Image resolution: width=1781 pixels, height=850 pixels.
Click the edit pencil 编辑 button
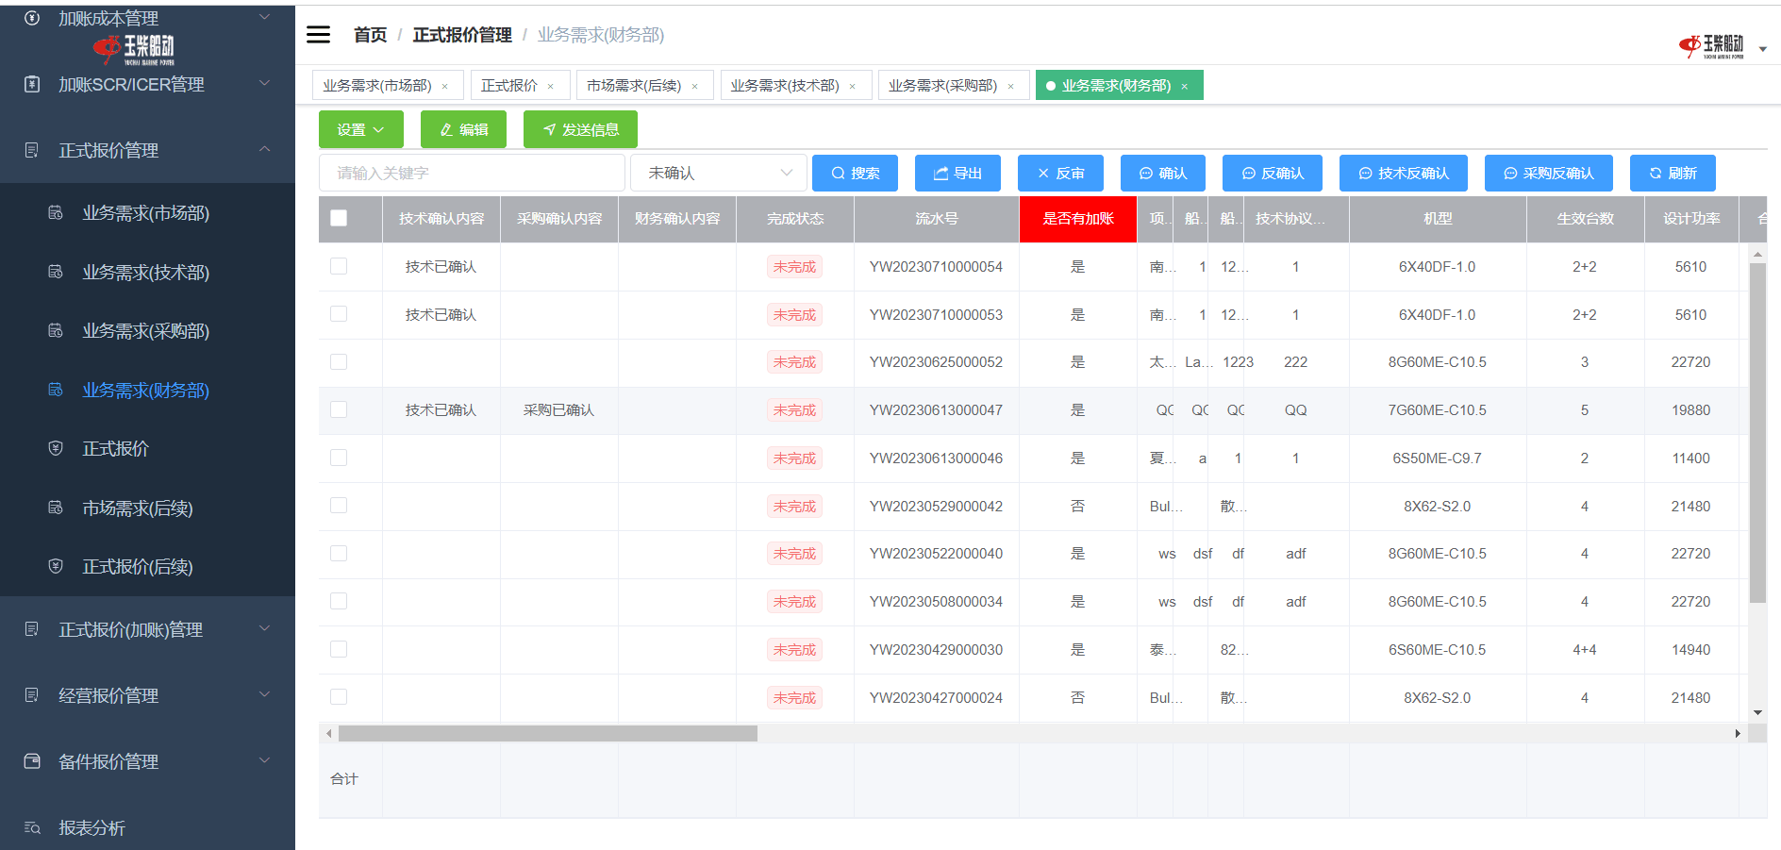tap(463, 130)
